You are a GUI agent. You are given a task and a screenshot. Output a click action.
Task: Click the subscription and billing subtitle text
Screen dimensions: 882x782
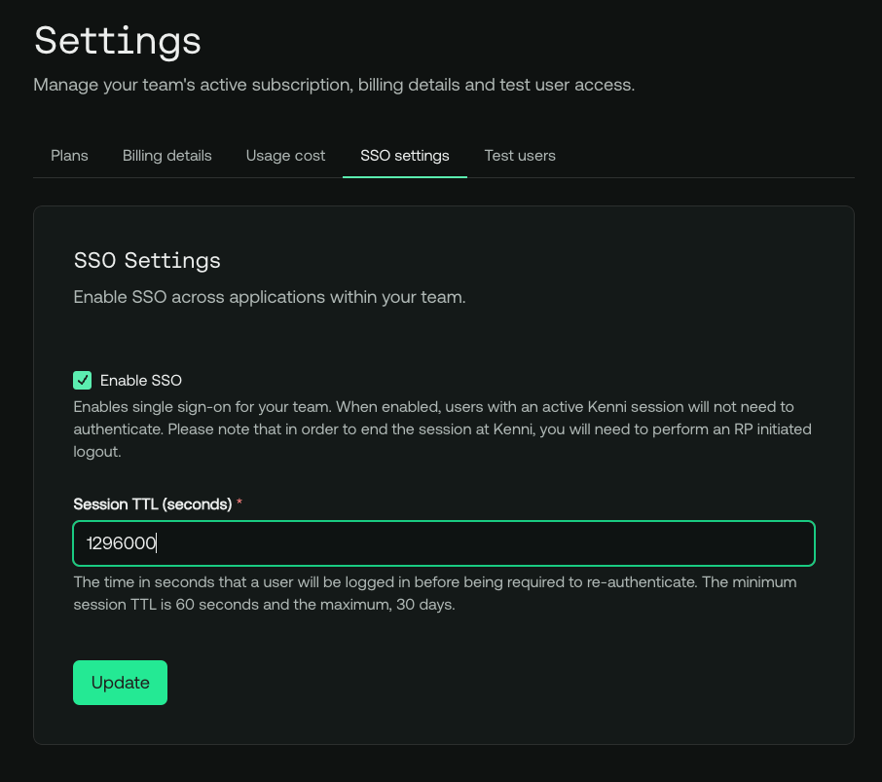334,85
